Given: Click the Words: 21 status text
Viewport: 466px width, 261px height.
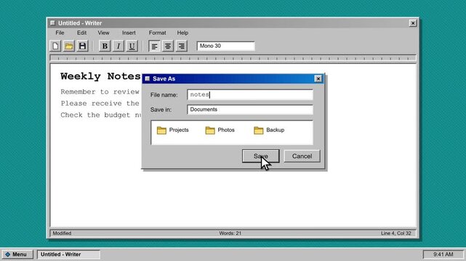Looking at the screenshot, I should (x=230, y=233).
